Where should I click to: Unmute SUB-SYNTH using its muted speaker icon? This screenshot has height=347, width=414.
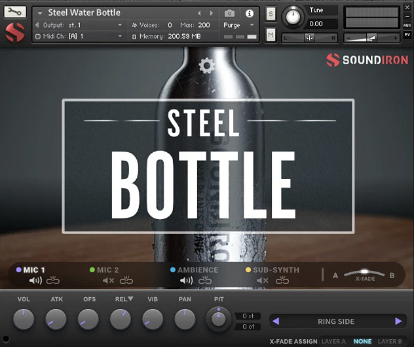(x=263, y=280)
